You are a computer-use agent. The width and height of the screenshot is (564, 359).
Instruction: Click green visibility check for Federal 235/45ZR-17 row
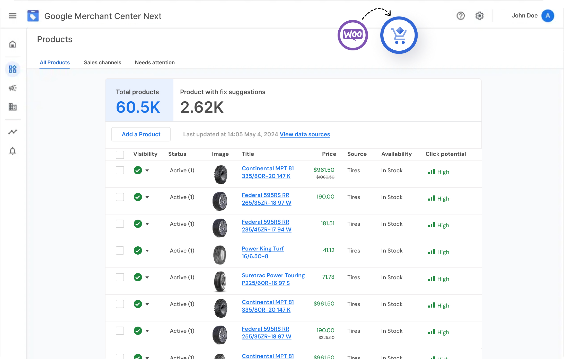click(x=138, y=224)
